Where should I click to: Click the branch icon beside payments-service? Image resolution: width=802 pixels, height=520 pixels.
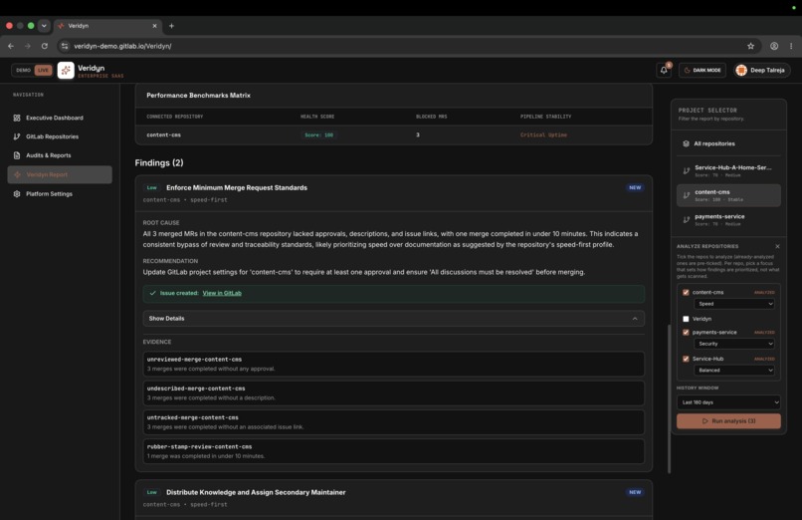pyautogui.click(x=686, y=220)
